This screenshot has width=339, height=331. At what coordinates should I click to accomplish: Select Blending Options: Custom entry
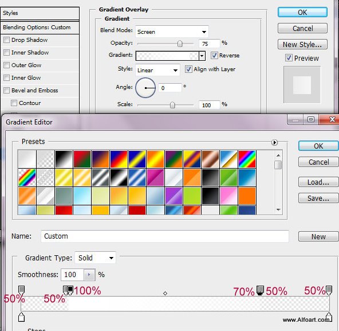pyautogui.click(x=40, y=28)
